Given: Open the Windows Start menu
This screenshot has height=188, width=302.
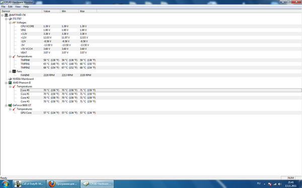Looking at the screenshot, I should (6, 184).
